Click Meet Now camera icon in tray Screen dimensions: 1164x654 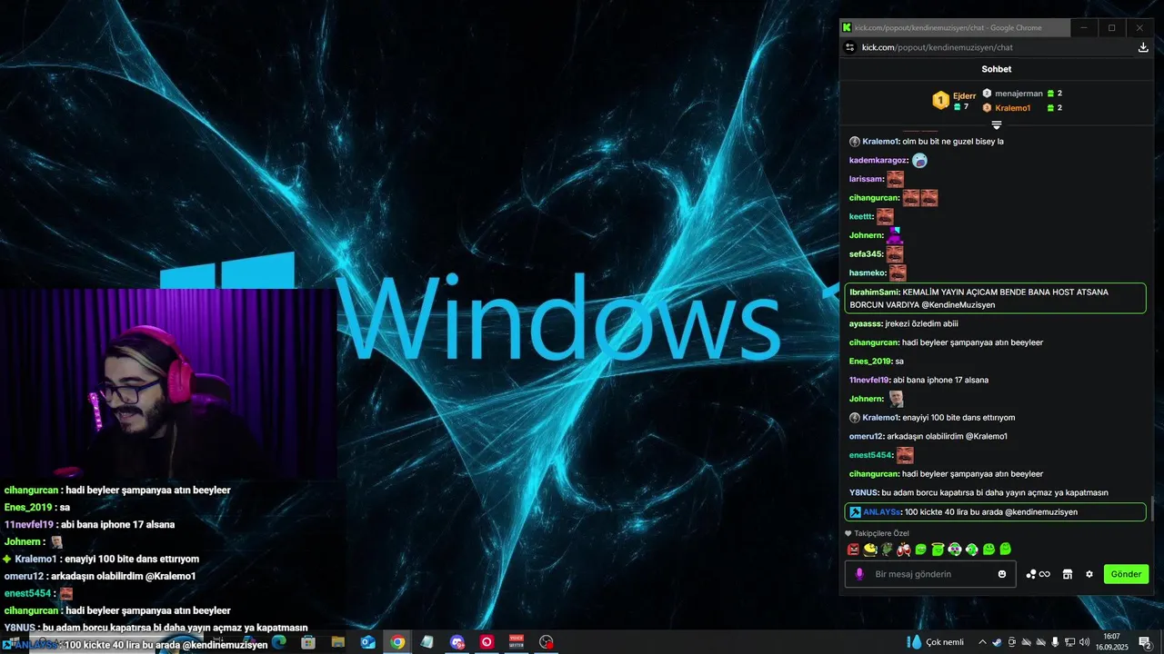[1011, 642]
